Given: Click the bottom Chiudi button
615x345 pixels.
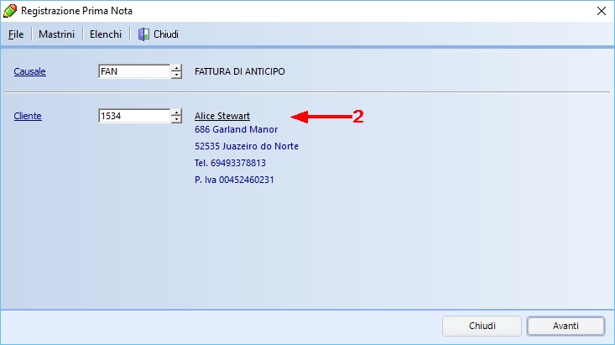Looking at the screenshot, I should pyautogui.click(x=482, y=326).
